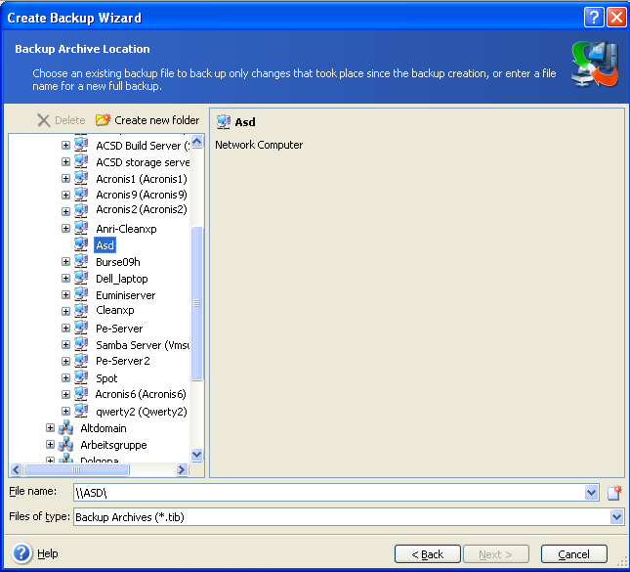
Task: Click the horizontal scrollbar thumb
Action: click(x=76, y=469)
